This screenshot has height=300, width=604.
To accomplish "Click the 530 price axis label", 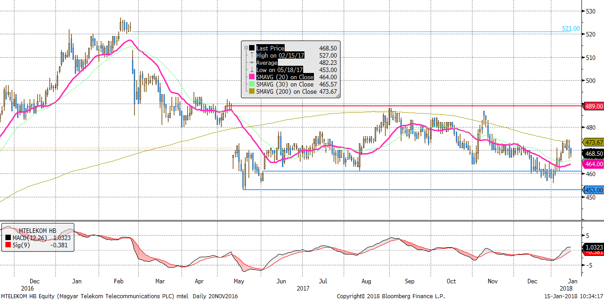I will coord(590,10).
